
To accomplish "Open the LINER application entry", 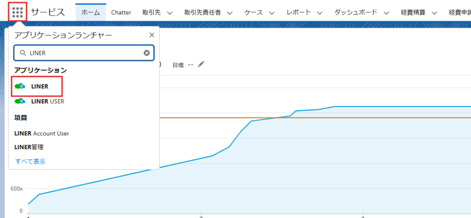I will [40, 86].
